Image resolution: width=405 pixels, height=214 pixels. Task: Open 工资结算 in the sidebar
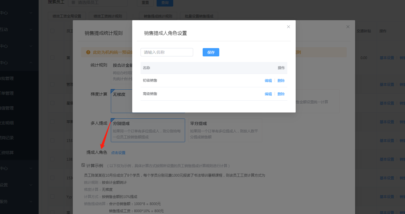click(x=7, y=153)
